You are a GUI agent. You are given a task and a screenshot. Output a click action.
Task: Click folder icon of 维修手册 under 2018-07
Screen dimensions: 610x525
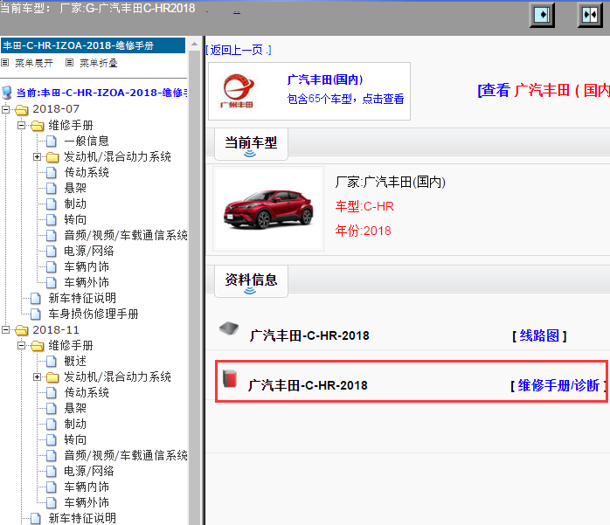coord(38,126)
